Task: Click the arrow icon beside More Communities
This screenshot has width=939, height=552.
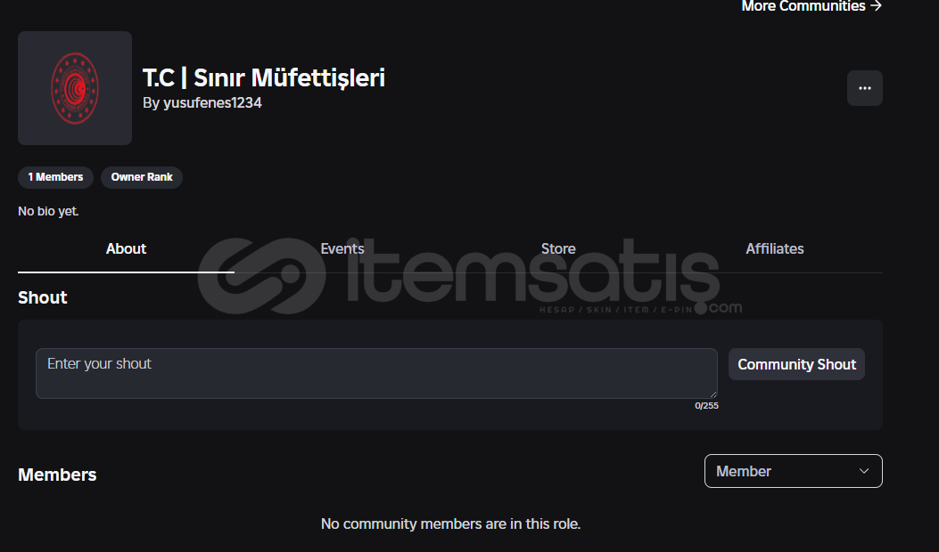Action: pos(876,6)
